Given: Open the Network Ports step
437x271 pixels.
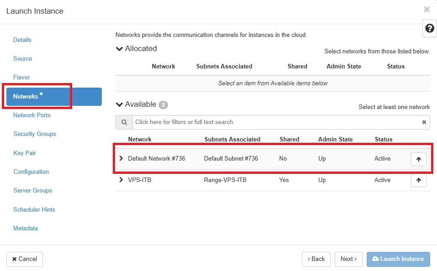Looking at the screenshot, I should [x=32, y=115].
